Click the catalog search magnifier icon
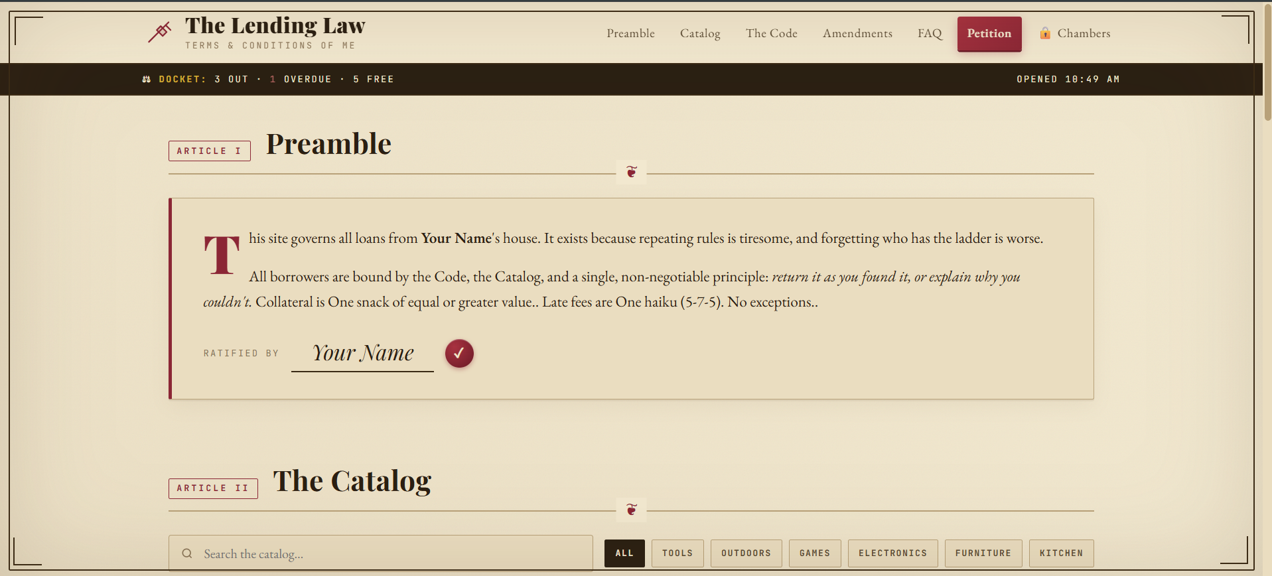This screenshot has height=576, width=1272. pos(187,553)
